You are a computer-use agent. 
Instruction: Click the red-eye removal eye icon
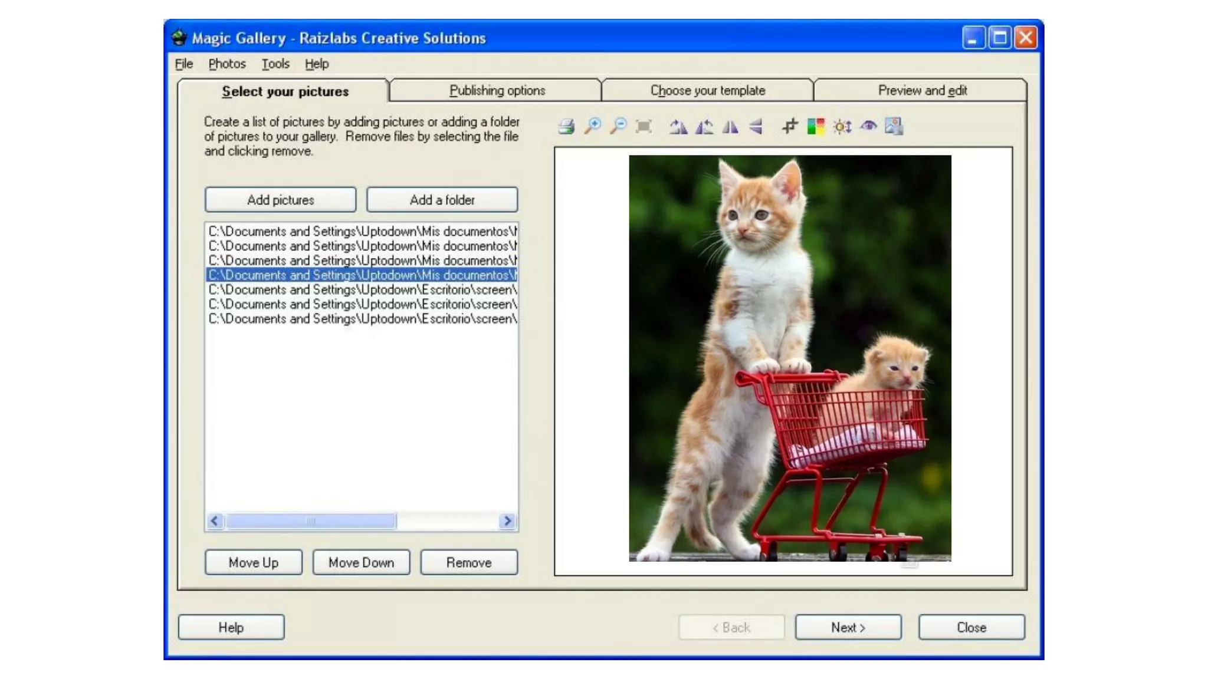click(x=868, y=126)
